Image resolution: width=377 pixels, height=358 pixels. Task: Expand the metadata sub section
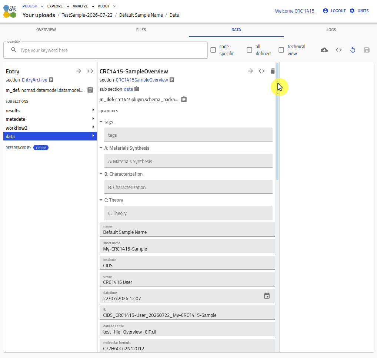point(50,119)
